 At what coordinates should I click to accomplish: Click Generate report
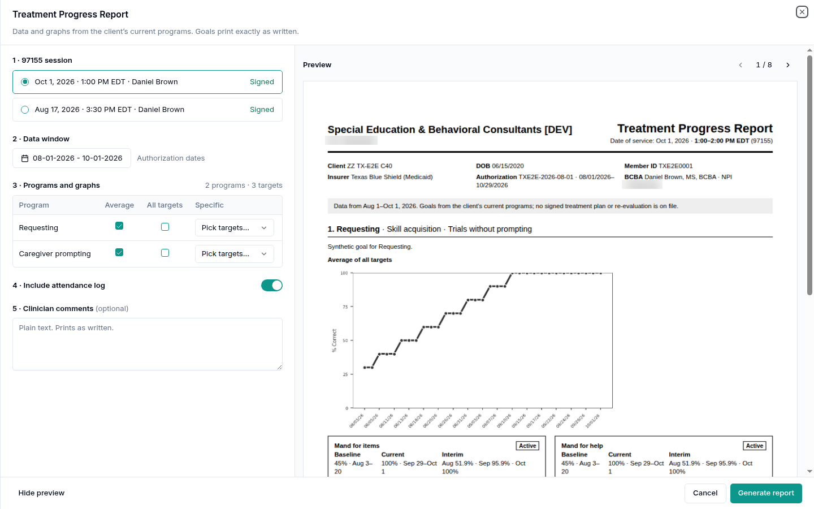point(766,493)
